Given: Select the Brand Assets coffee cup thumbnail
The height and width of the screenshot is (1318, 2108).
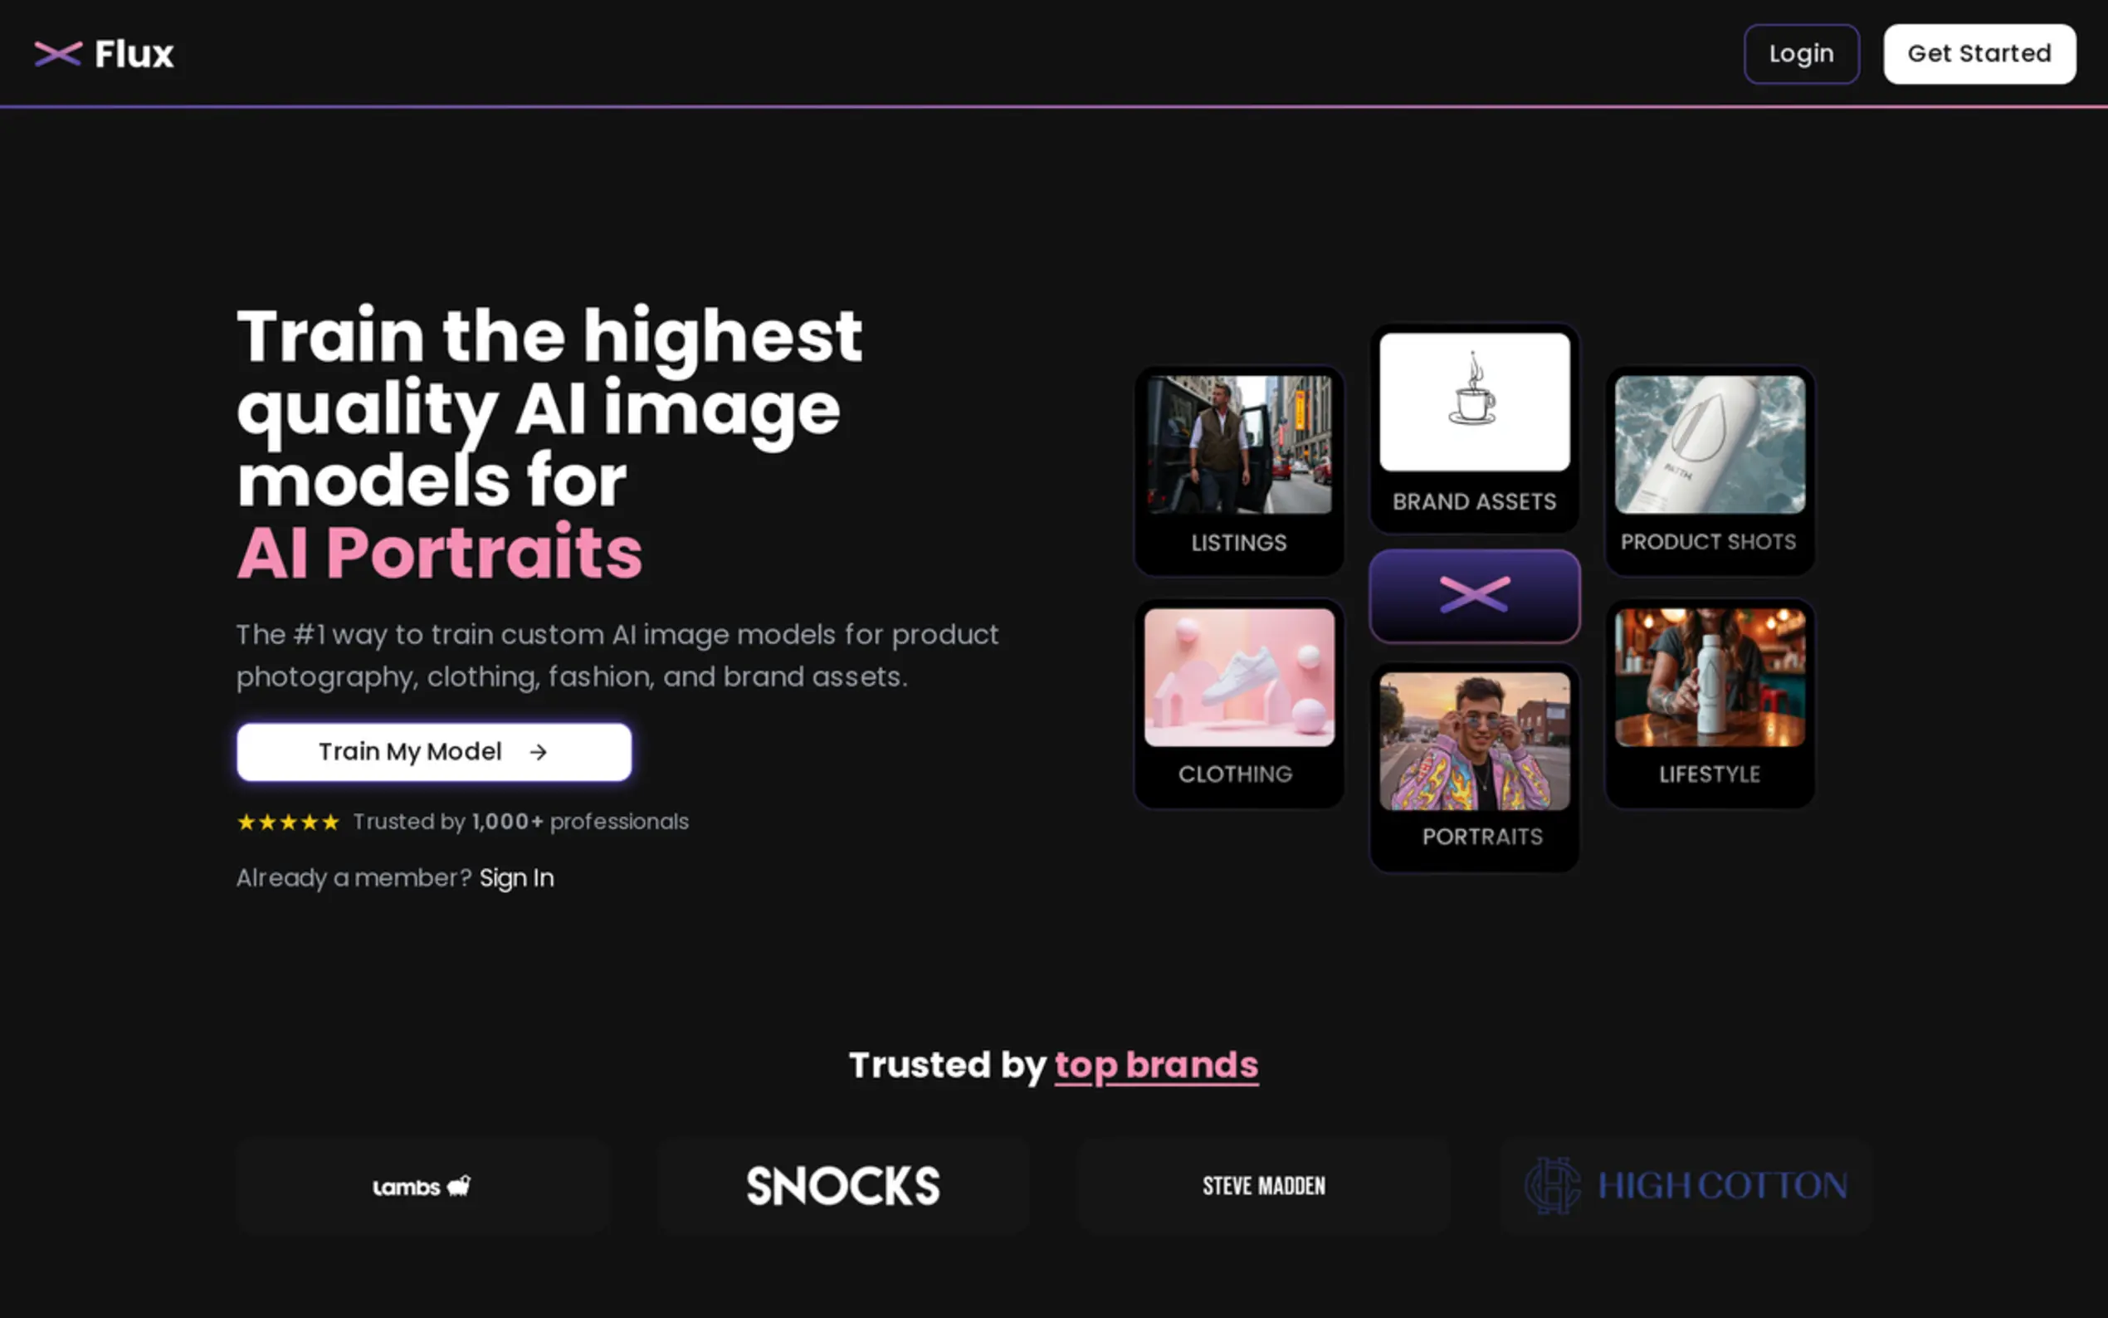Looking at the screenshot, I should click(x=1475, y=402).
